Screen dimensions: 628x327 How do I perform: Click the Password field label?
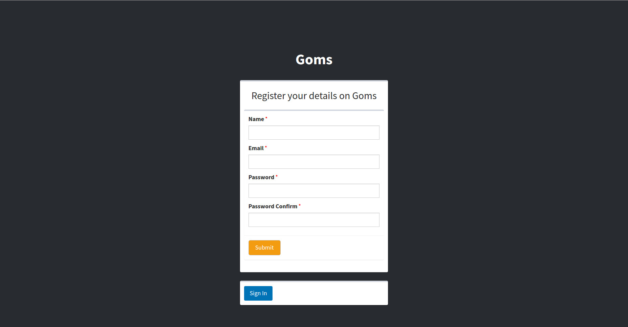261,177
